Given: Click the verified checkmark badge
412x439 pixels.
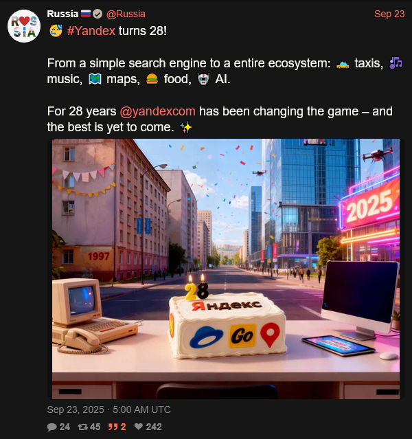Looking at the screenshot, I should coord(98,14).
